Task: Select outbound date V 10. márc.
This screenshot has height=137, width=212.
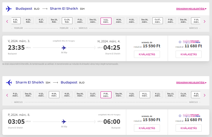Action: point(196,21)
